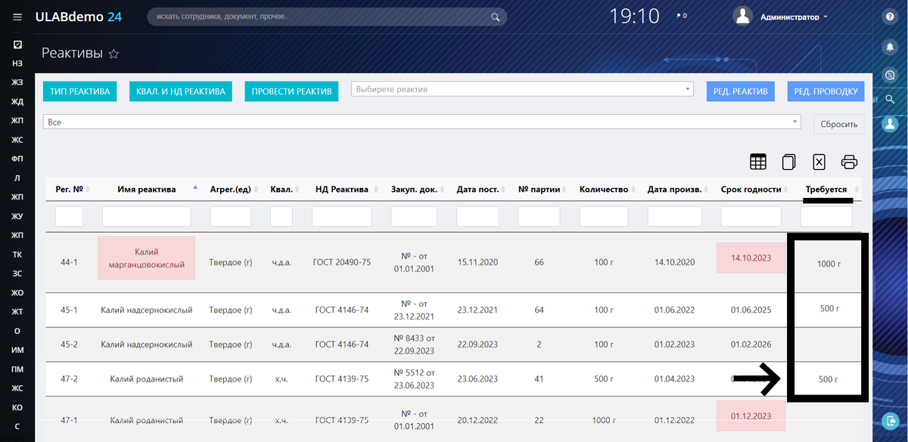
Task: Click РЕД. ПРОВОДКУ button
Action: (826, 91)
